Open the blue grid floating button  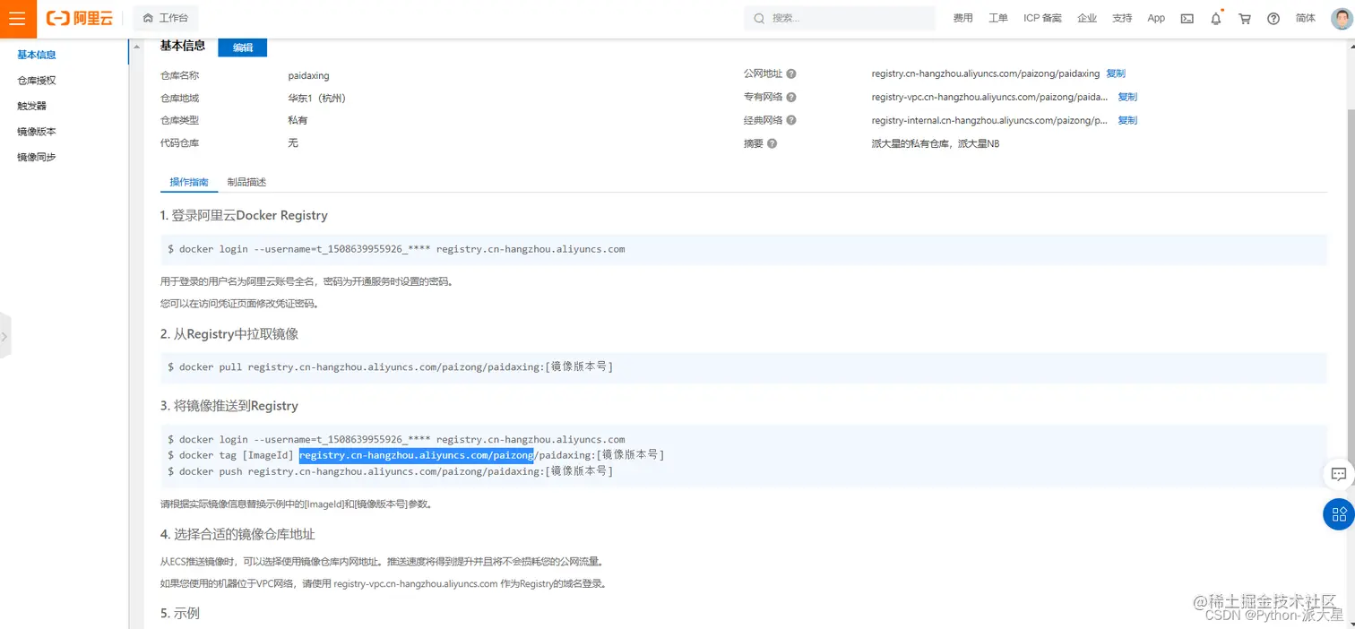(x=1339, y=513)
